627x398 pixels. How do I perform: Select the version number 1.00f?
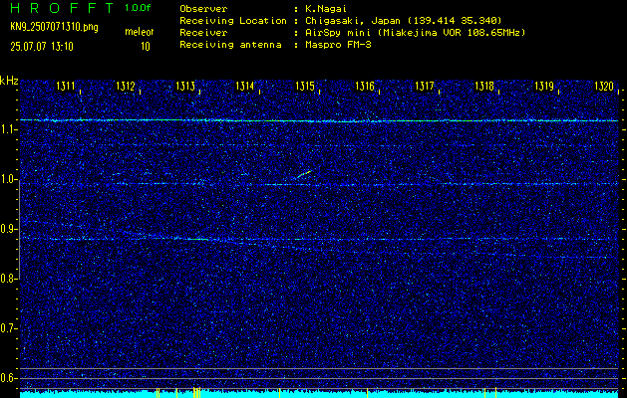click(138, 8)
